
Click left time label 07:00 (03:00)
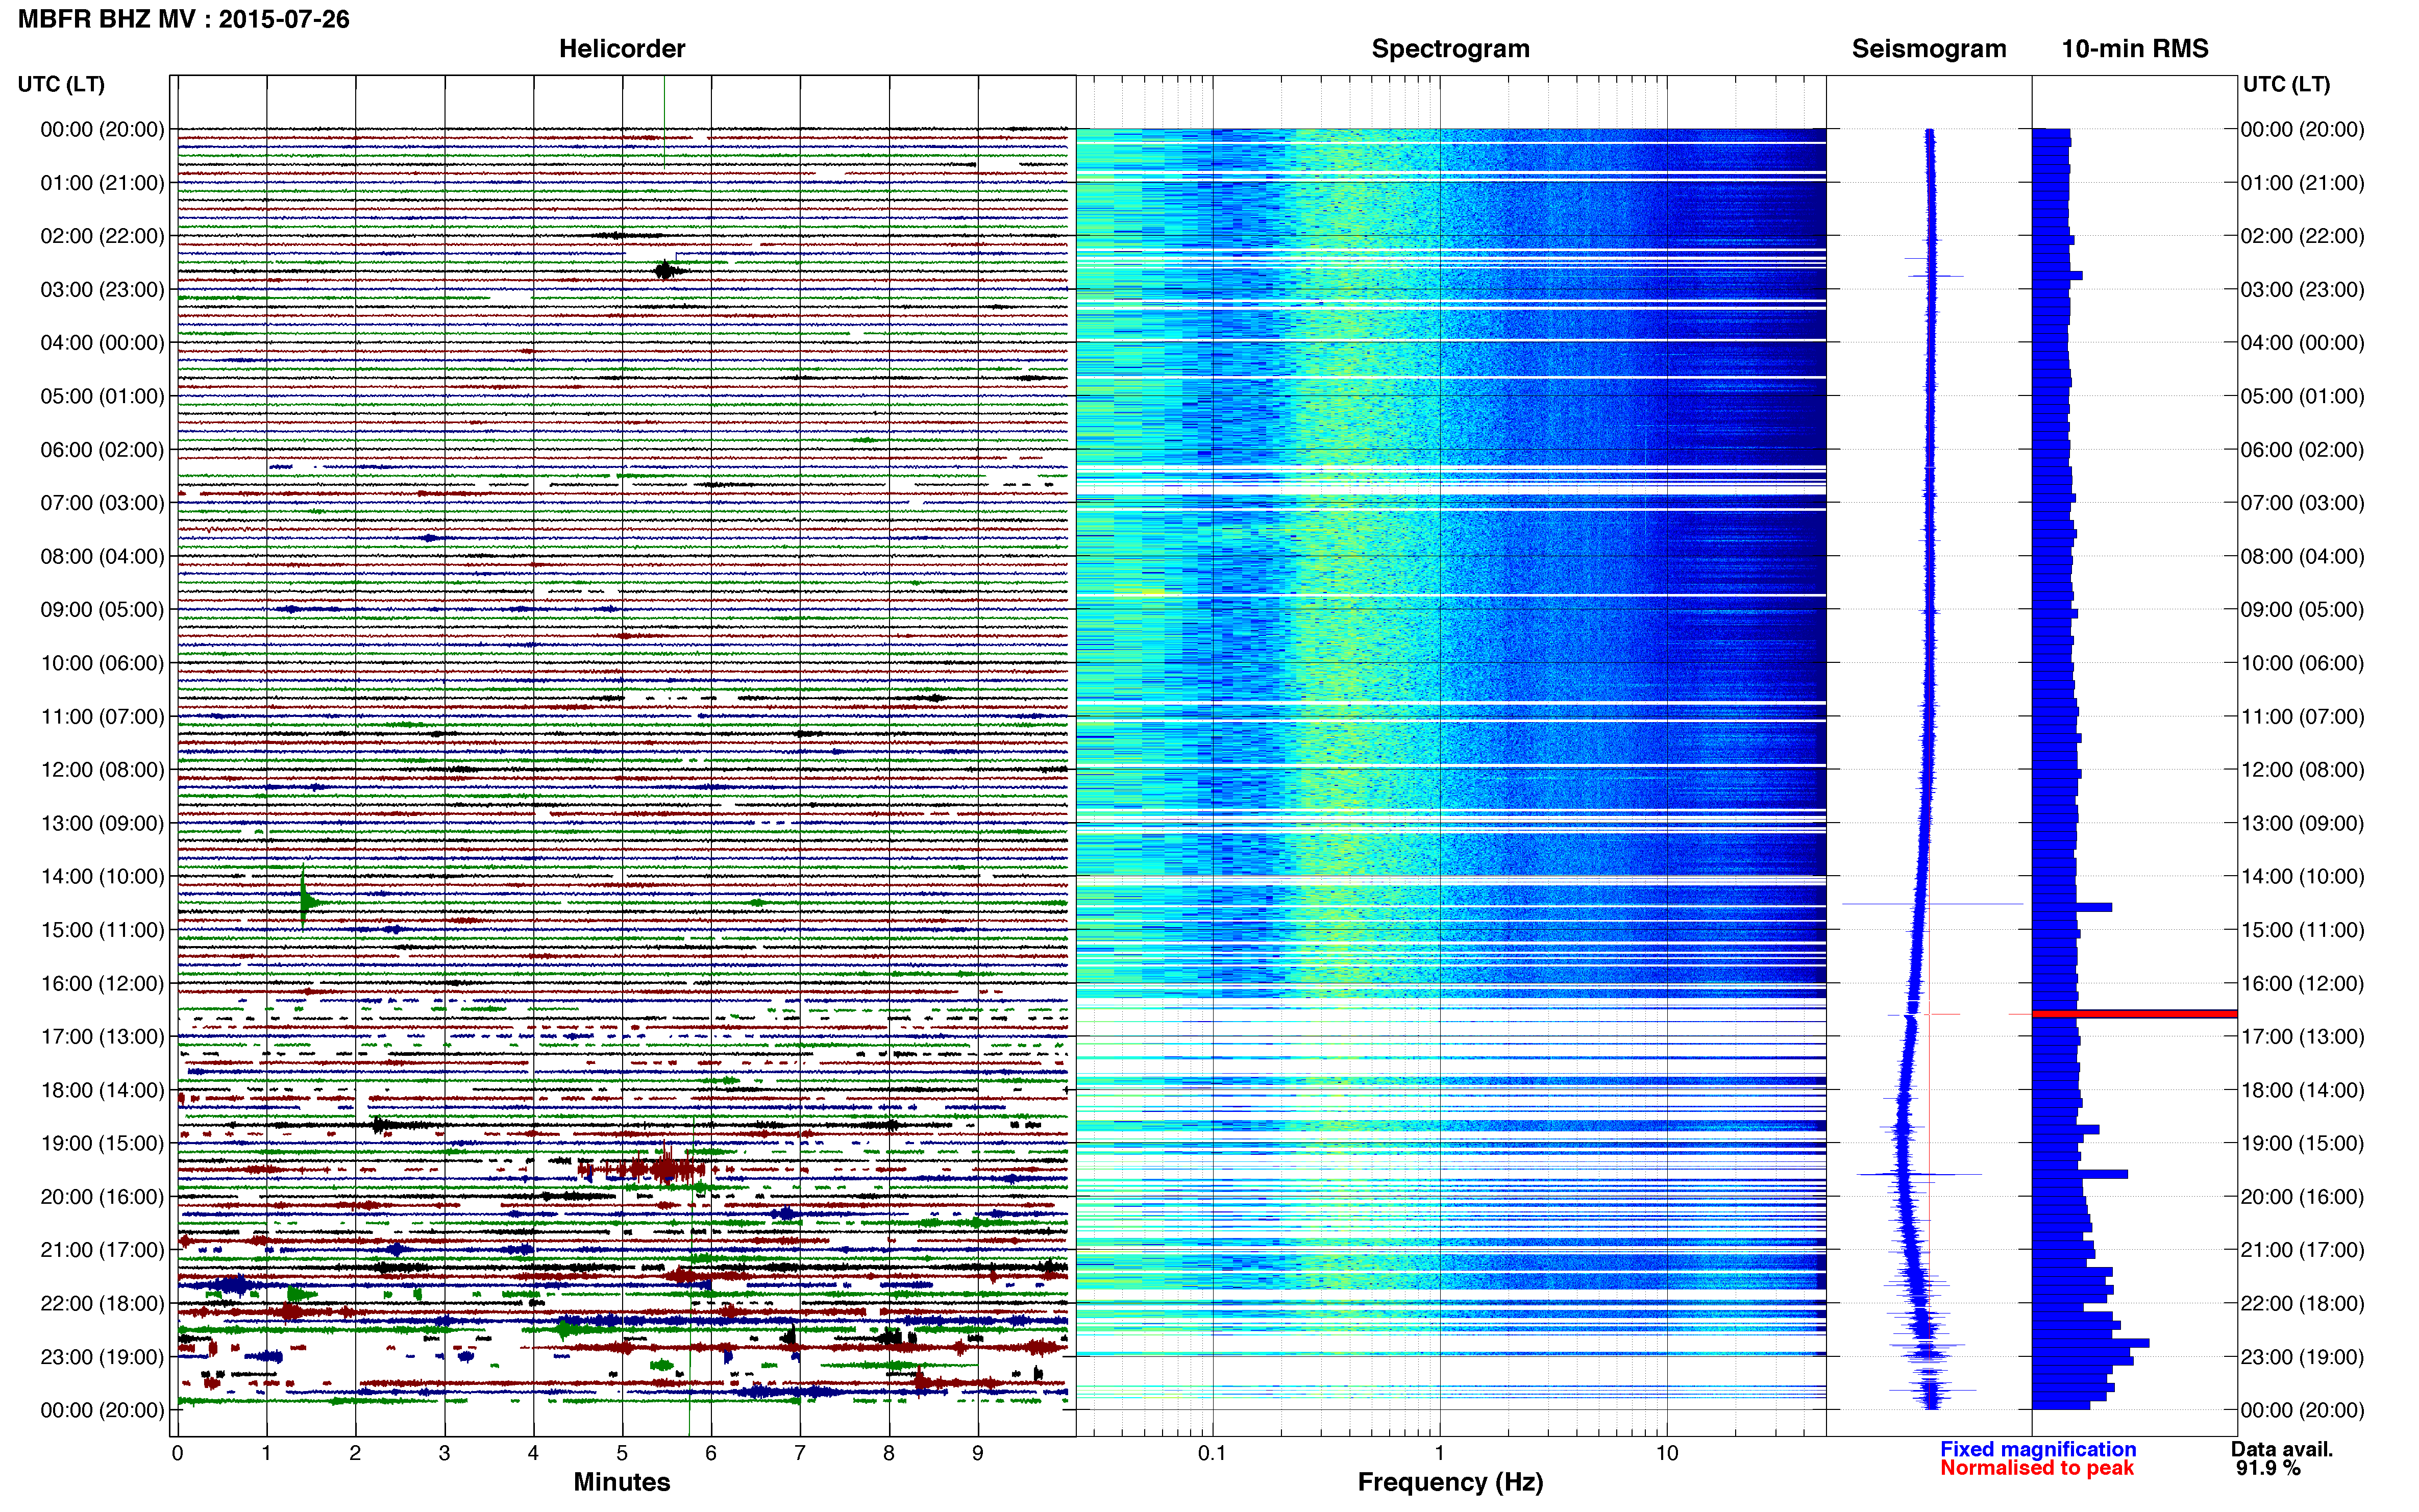[102, 503]
